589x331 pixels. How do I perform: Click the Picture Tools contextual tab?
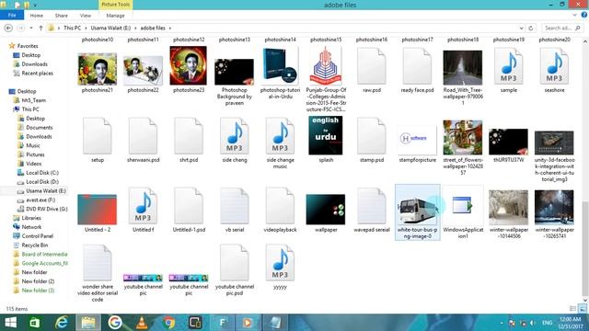(x=116, y=5)
